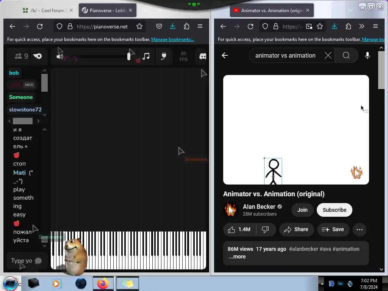Focus YouTube search box text

(285, 55)
